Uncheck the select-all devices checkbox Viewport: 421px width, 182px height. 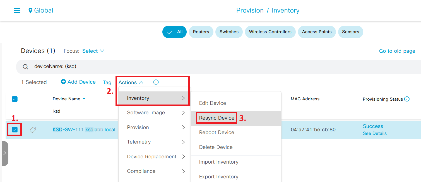click(x=15, y=99)
